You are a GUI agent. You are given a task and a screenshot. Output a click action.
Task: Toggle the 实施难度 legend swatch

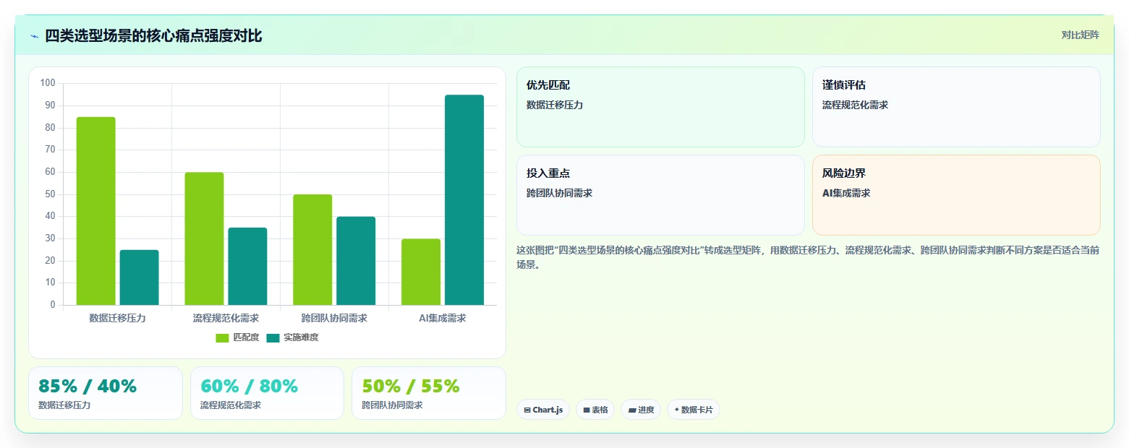[x=273, y=338]
